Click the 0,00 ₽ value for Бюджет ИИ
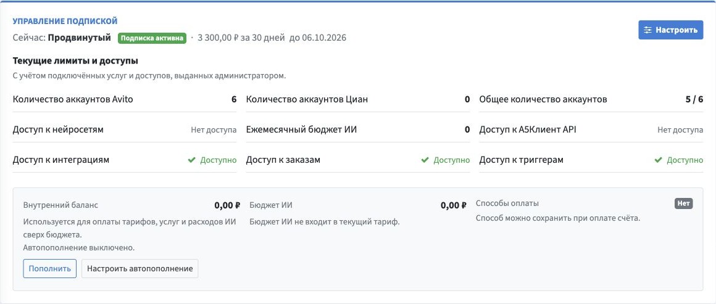 pyautogui.click(x=454, y=205)
